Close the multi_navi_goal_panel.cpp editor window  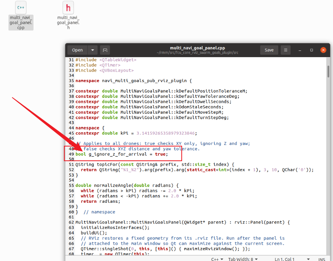point(323,50)
